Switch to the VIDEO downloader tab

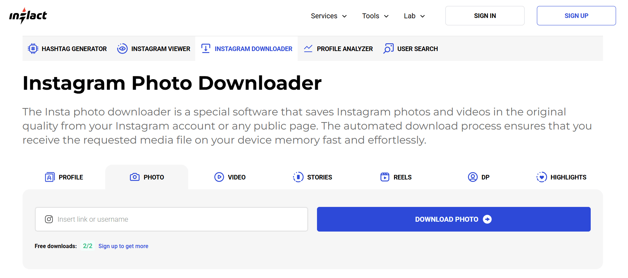point(230,177)
